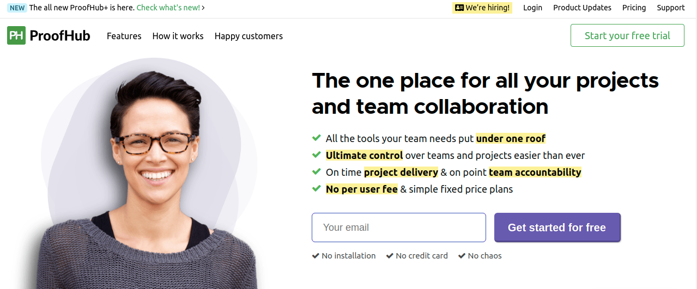Click the Login link

tap(532, 8)
